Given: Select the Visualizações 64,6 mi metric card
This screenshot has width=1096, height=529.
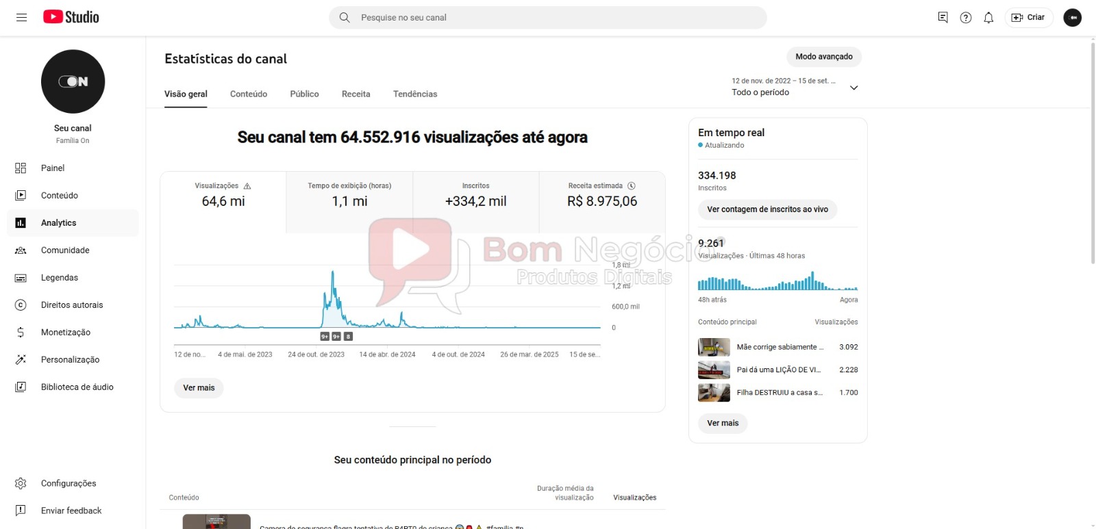Looking at the screenshot, I should coord(223,202).
